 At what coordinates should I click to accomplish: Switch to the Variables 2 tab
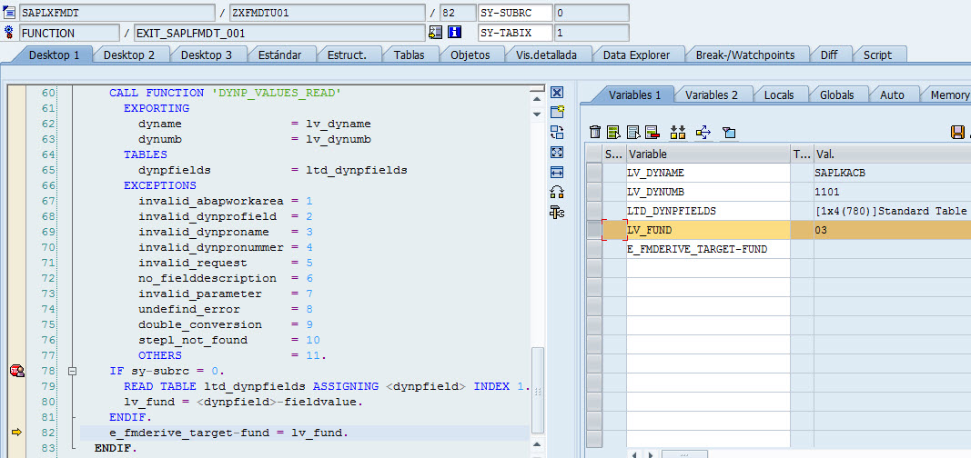[x=711, y=95]
